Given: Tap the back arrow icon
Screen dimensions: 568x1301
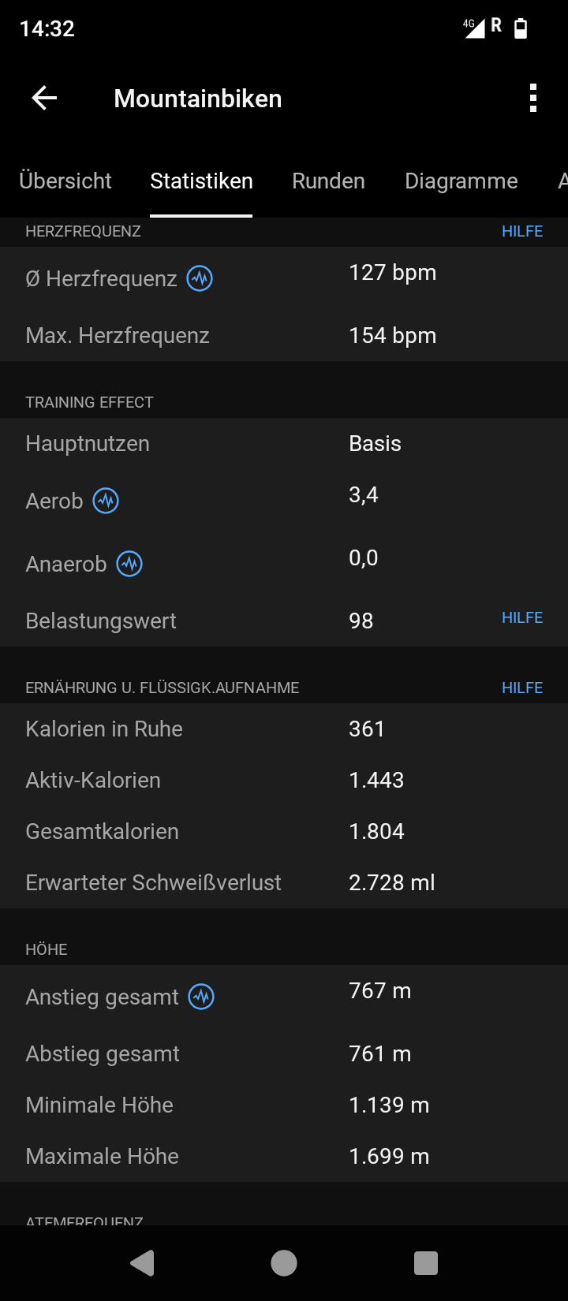Looking at the screenshot, I should click(45, 99).
